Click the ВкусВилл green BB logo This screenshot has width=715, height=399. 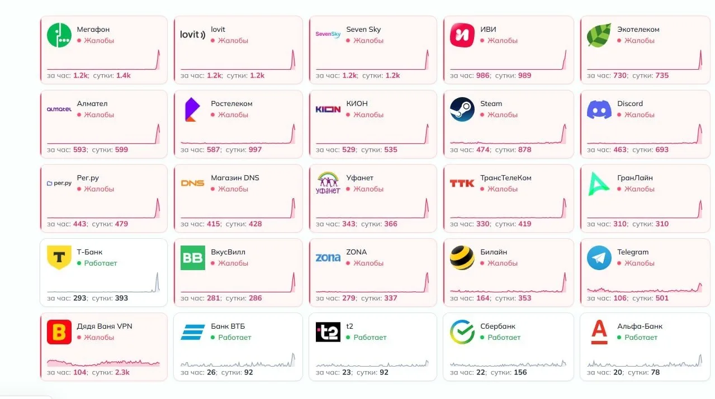(192, 257)
